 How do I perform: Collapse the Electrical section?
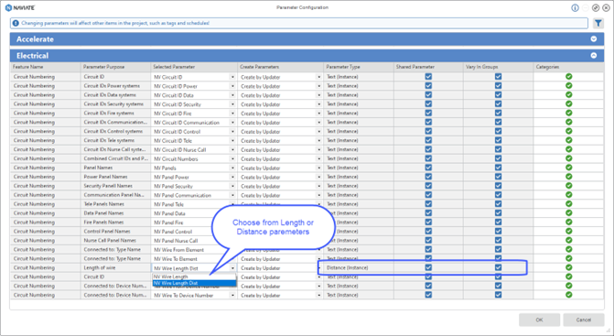594,55
